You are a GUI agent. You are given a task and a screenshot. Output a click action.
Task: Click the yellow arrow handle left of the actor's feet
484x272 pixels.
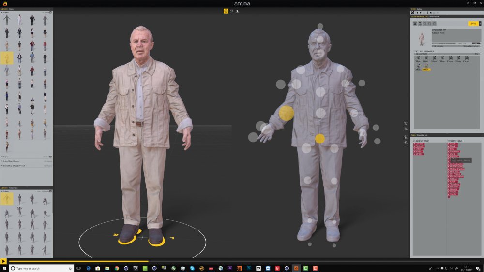(116, 235)
